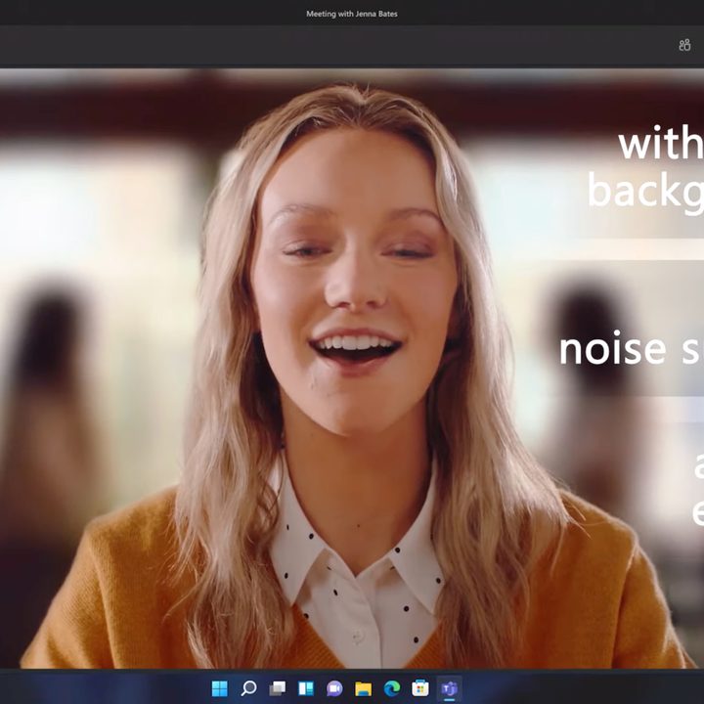704x704 pixels.
Task: Click the 'Meeting with Jenna Bates' title
Action: click(x=352, y=14)
